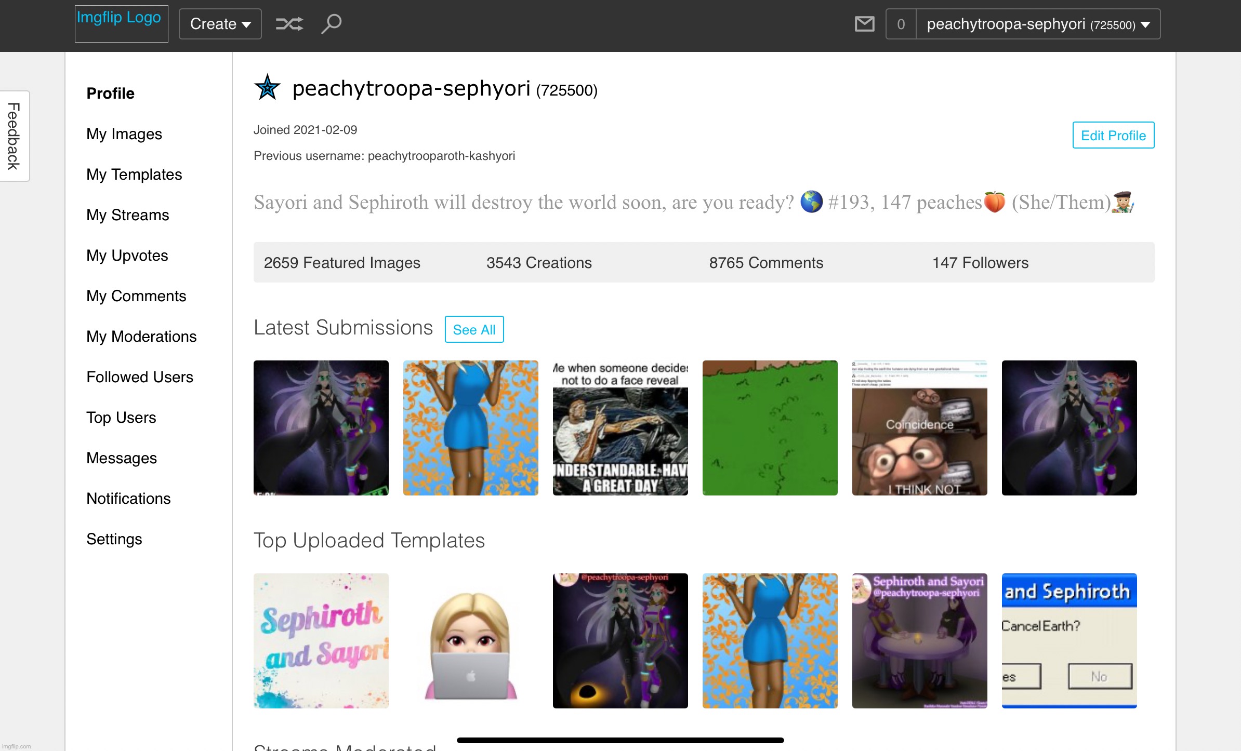
Task: Click the Joined 2021-02-09 text
Action: pyautogui.click(x=306, y=130)
